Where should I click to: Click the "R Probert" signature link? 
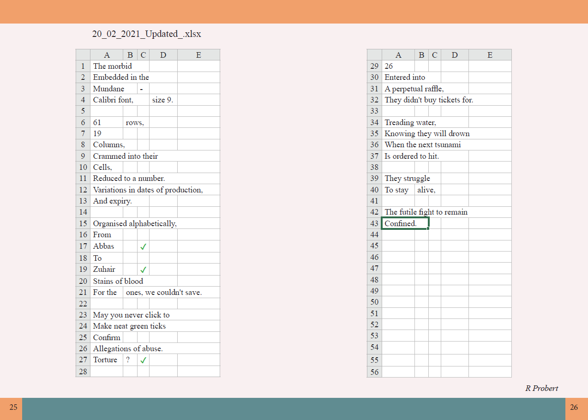pos(541,388)
